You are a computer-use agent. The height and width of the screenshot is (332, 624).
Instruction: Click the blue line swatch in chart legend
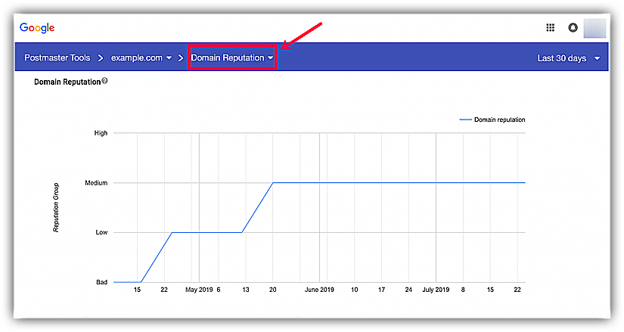point(465,119)
